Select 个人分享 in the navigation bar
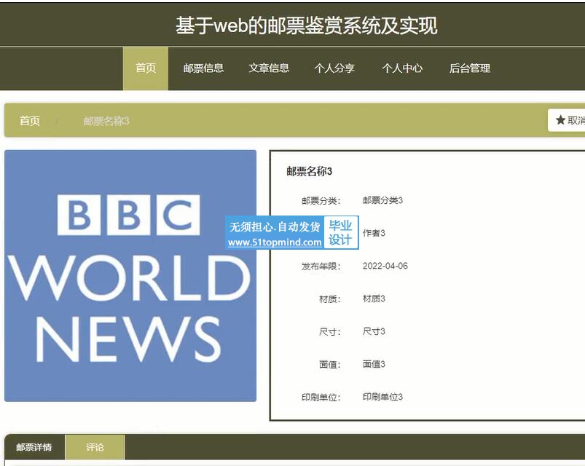 334,68
